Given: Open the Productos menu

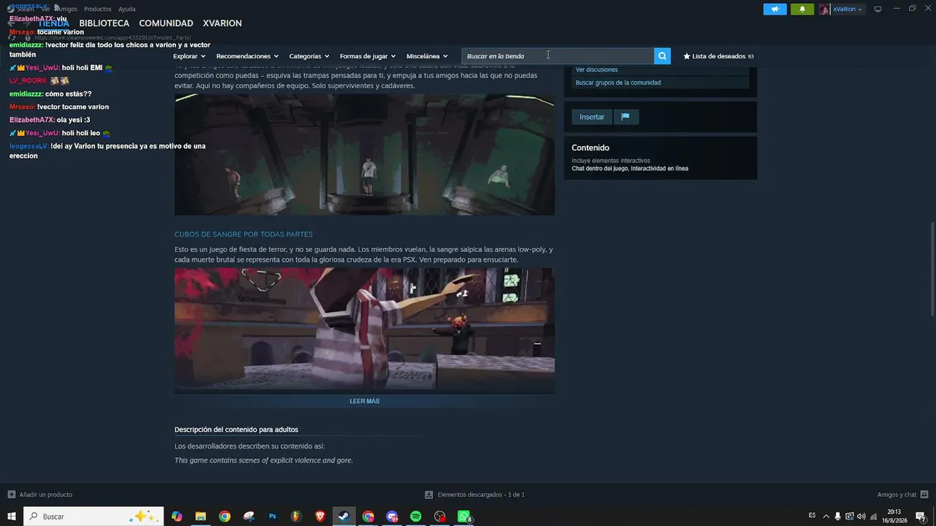Looking at the screenshot, I should [98, 9].
